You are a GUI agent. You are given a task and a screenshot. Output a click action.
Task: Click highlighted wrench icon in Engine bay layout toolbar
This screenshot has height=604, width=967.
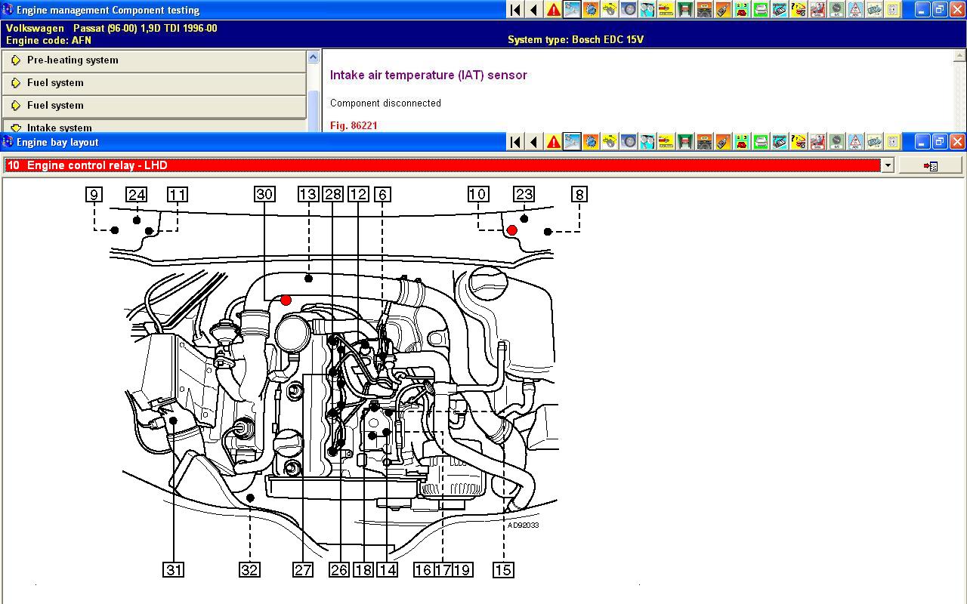572,142
